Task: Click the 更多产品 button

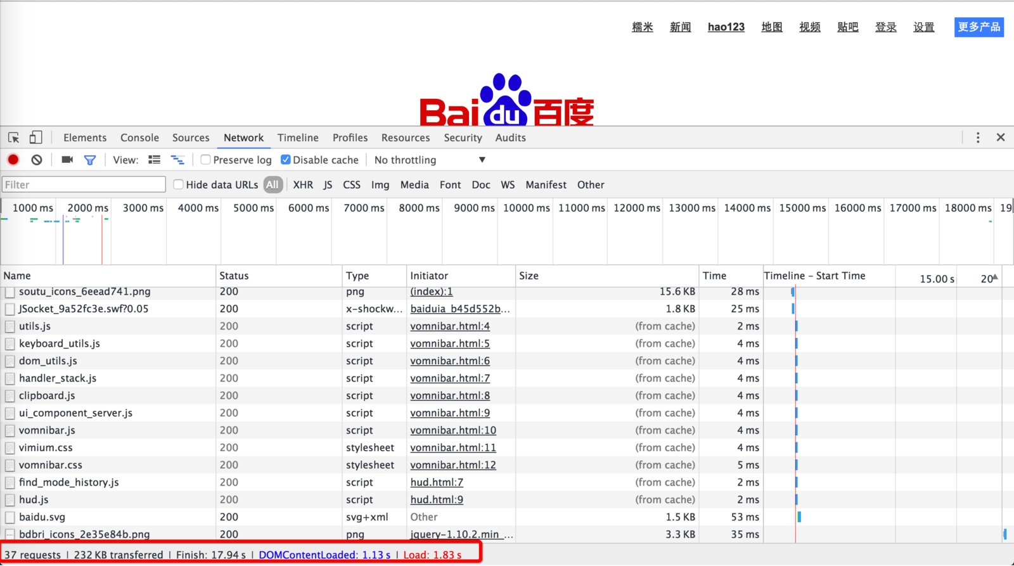Action: 979,27
